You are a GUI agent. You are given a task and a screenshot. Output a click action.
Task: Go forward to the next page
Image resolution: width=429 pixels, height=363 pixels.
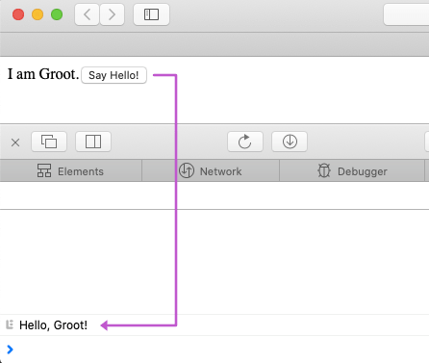point(112,14)
